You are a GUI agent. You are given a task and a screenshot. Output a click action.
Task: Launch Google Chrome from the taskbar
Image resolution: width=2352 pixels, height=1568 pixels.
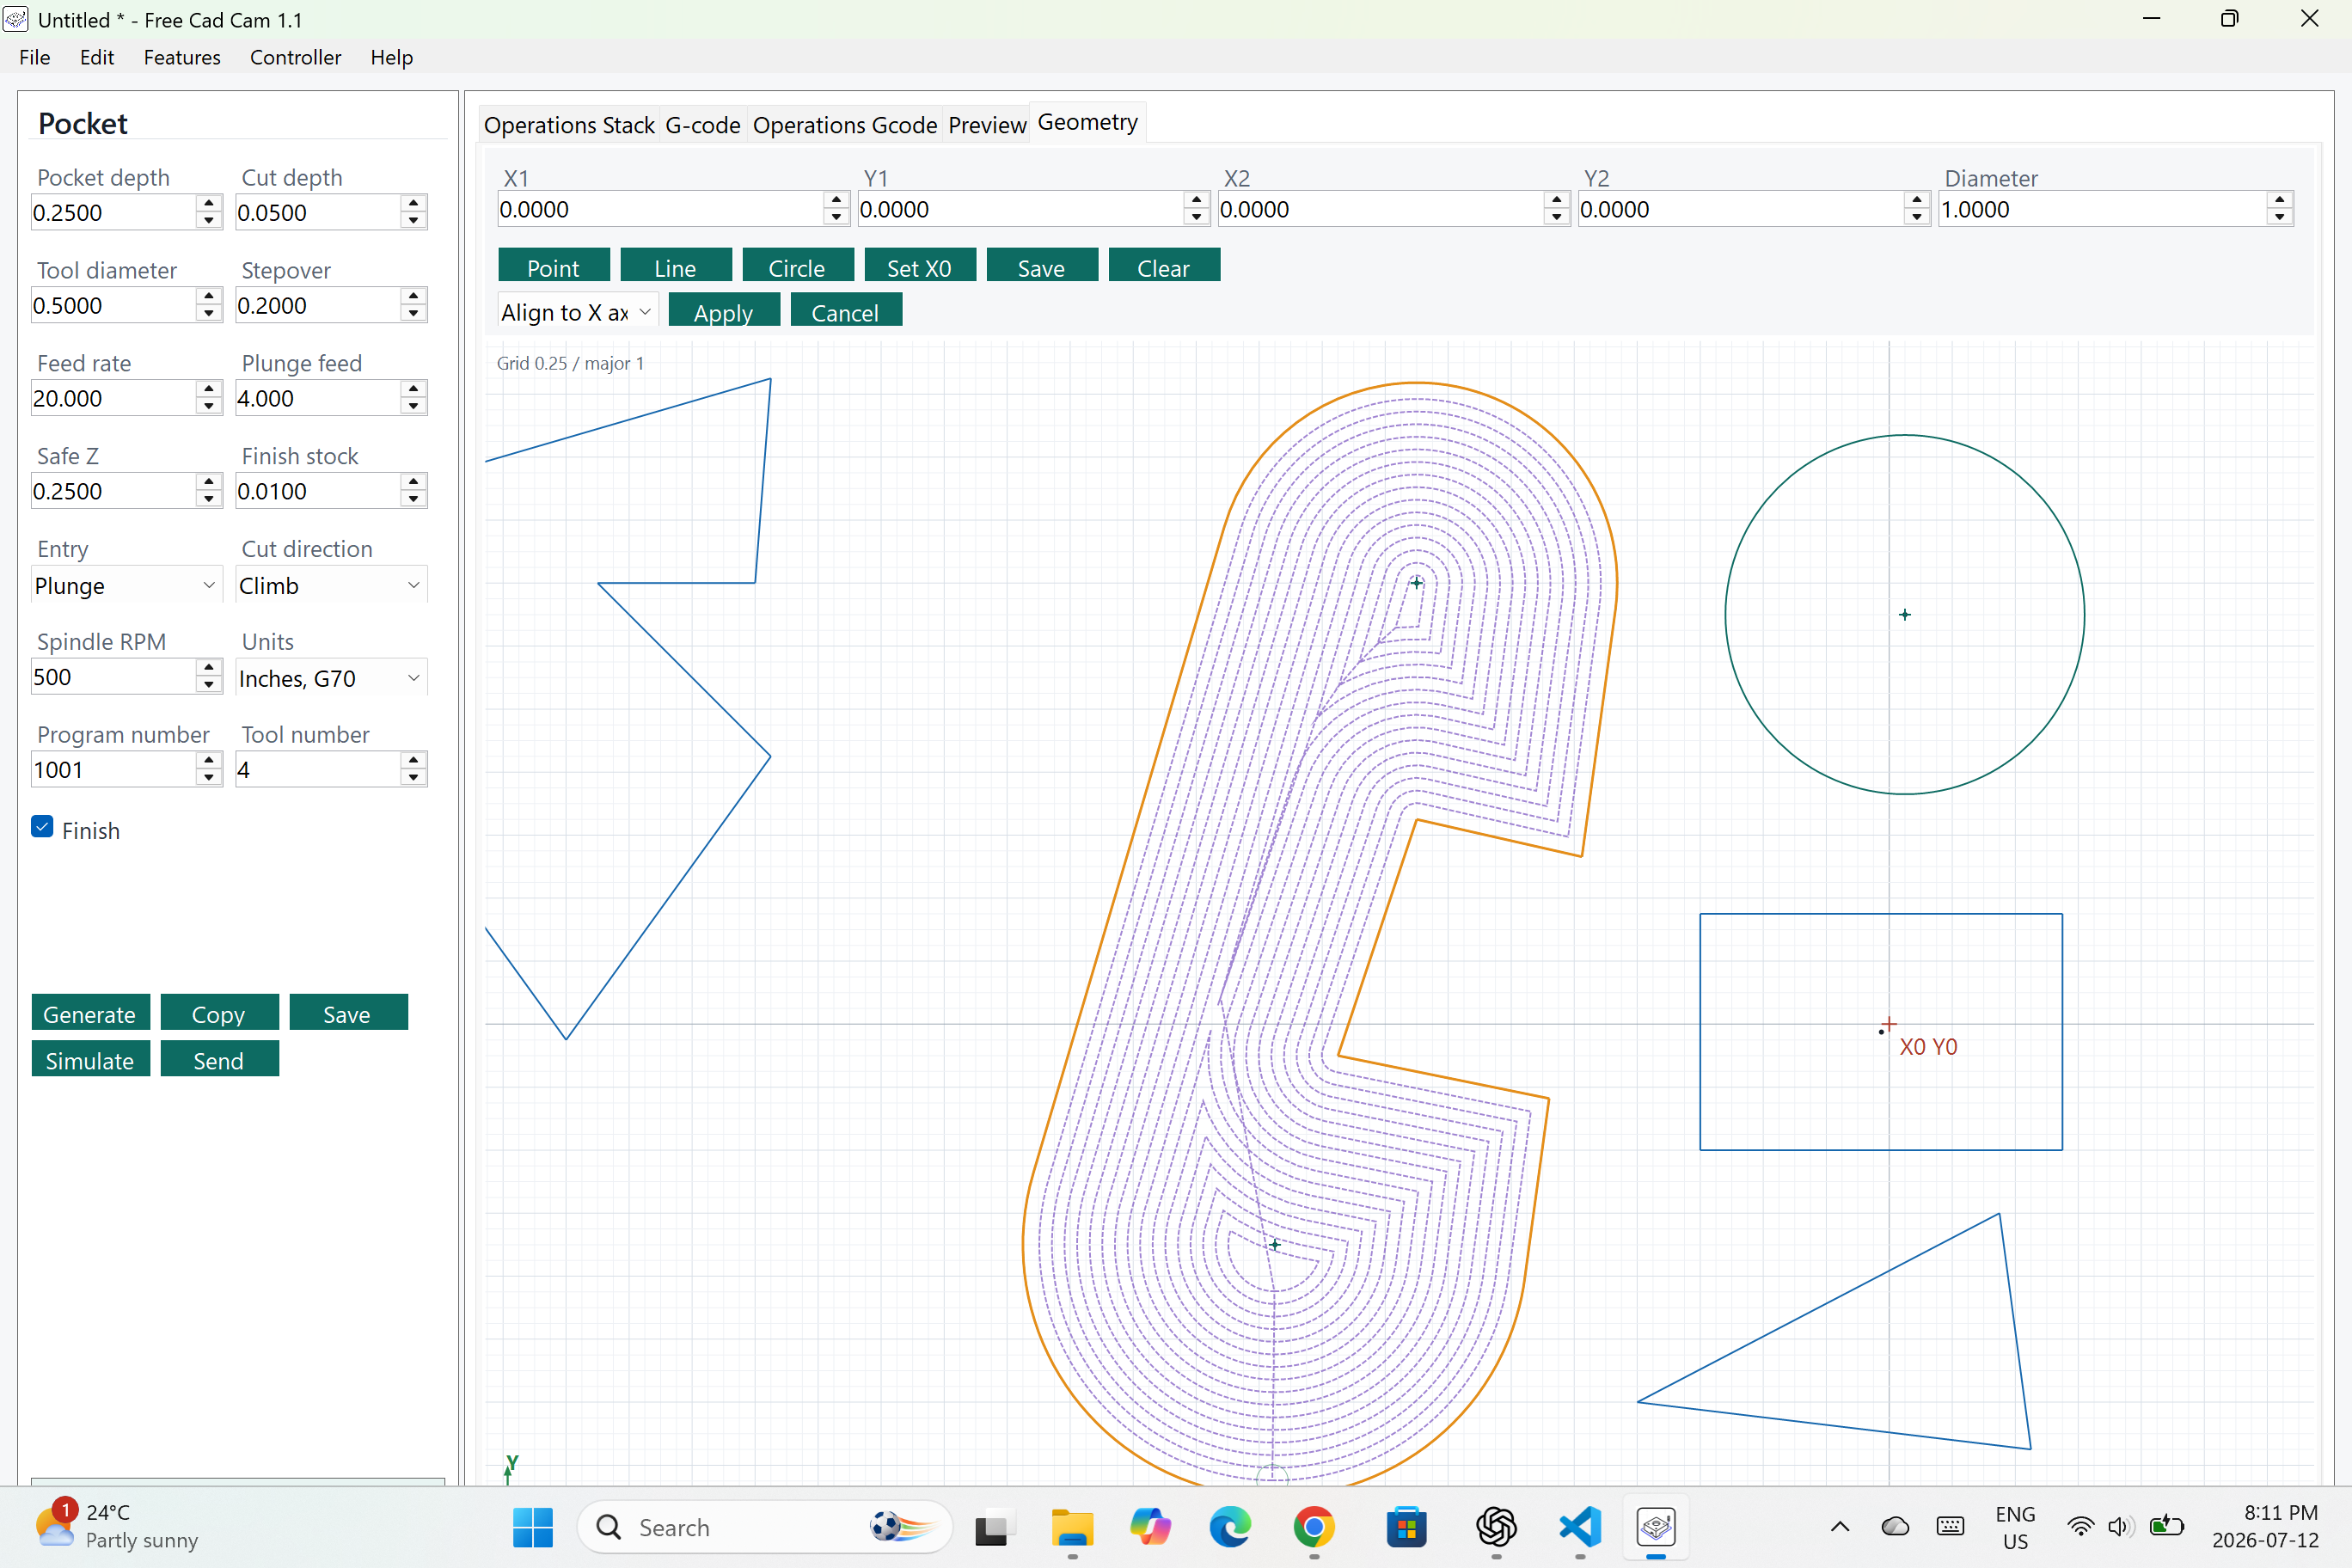(x=1314, y=1527)
